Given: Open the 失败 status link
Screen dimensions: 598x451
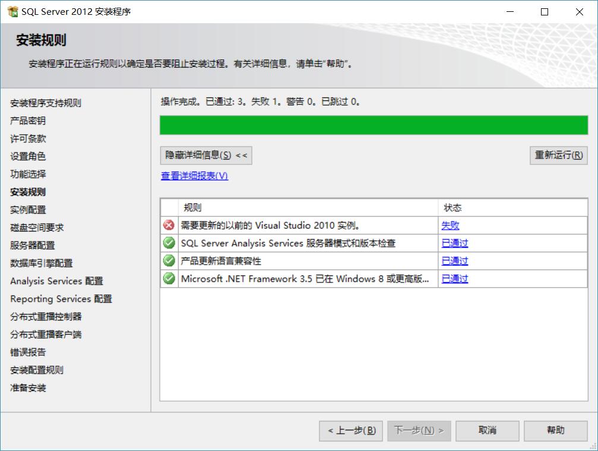Looking at the screenshot, I should coord(450,225).
